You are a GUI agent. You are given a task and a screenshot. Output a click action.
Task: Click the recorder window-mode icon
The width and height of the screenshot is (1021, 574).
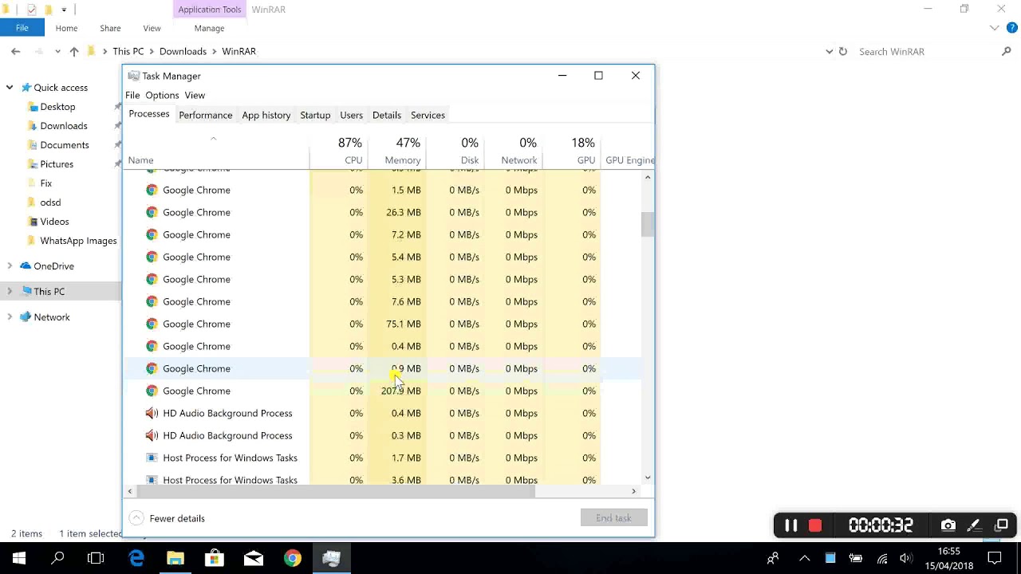(1002, 525)
